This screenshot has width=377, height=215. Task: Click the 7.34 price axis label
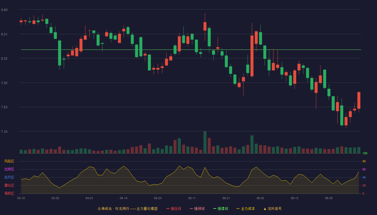click(x=4, y=132)
